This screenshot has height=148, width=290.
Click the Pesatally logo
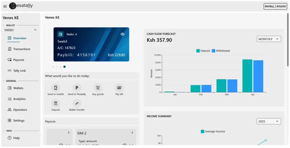(21, 6)
